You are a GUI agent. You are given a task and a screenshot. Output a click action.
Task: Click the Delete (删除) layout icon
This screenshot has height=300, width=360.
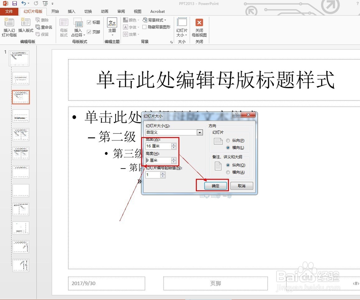click(x=42, y=20)
